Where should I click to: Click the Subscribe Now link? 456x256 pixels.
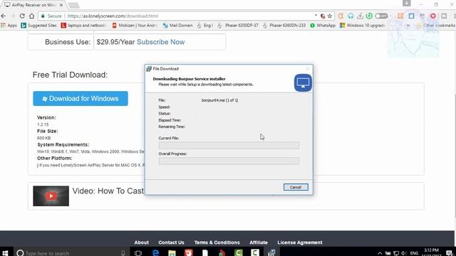pos(160,42)
